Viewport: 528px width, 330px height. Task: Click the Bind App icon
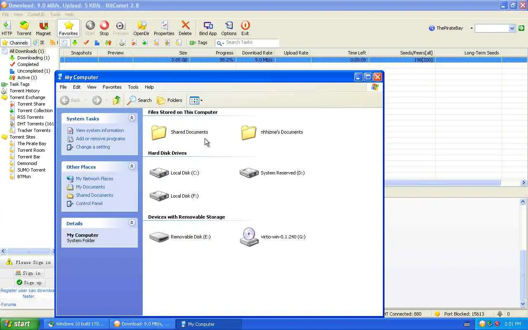[208, 28]
